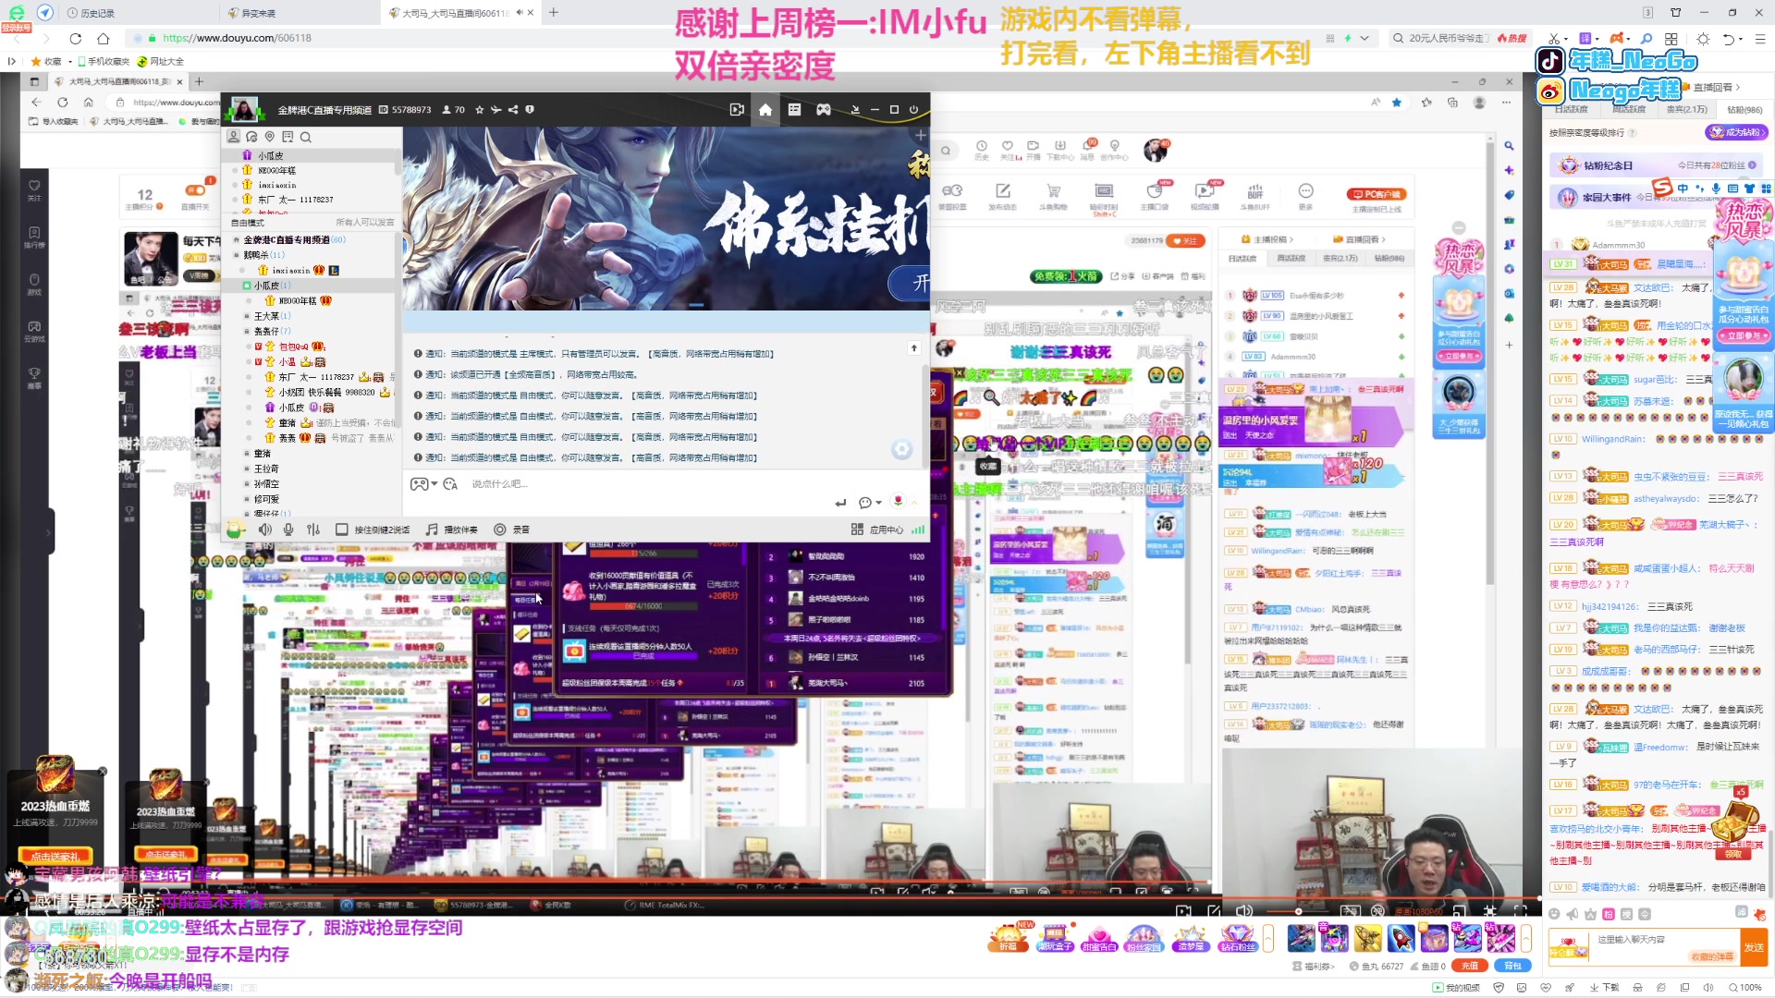Select 日活跃度 tab in right chat panel
This screenshot has width=1775, height=998.
click(x=1572, y=109)
